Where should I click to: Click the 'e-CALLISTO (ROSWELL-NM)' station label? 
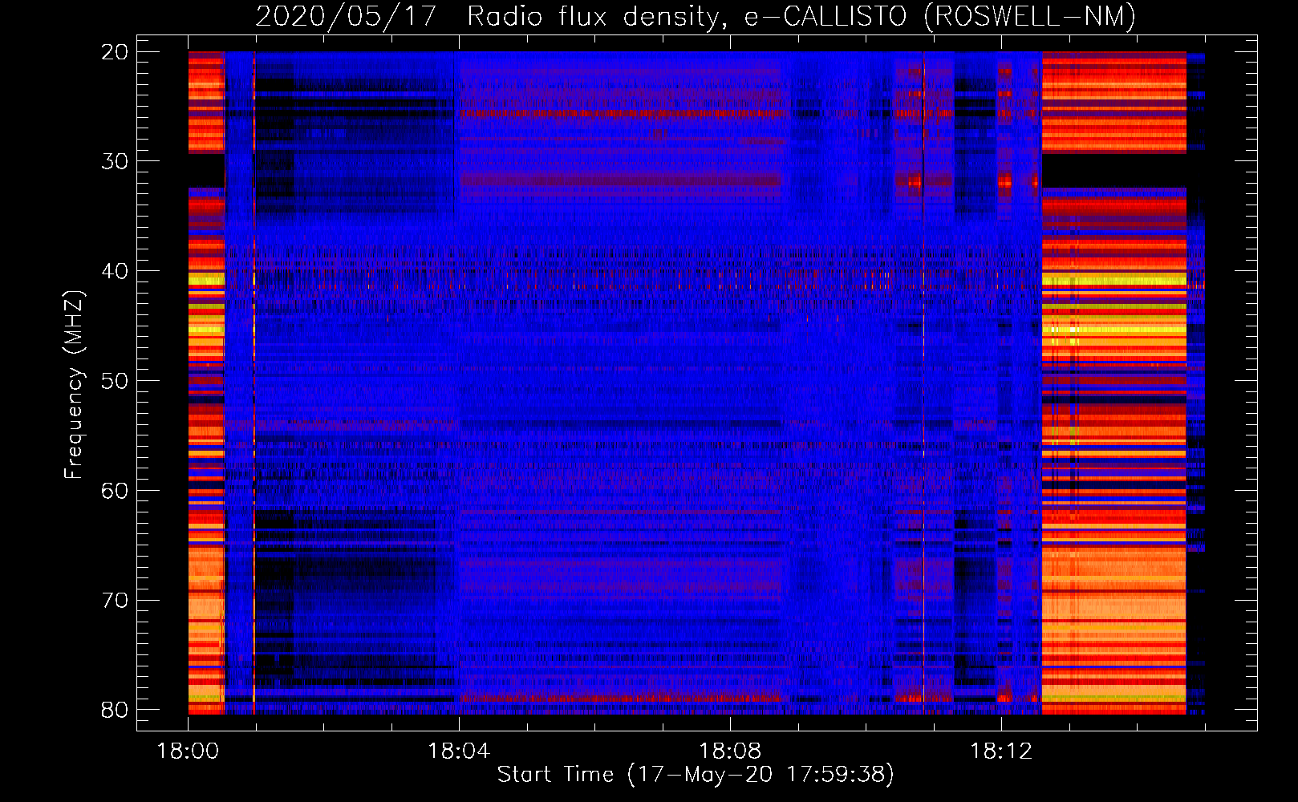940,17
